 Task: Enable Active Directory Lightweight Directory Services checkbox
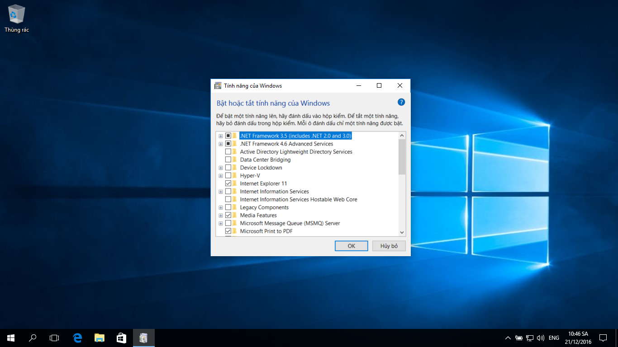pos(228,152)
